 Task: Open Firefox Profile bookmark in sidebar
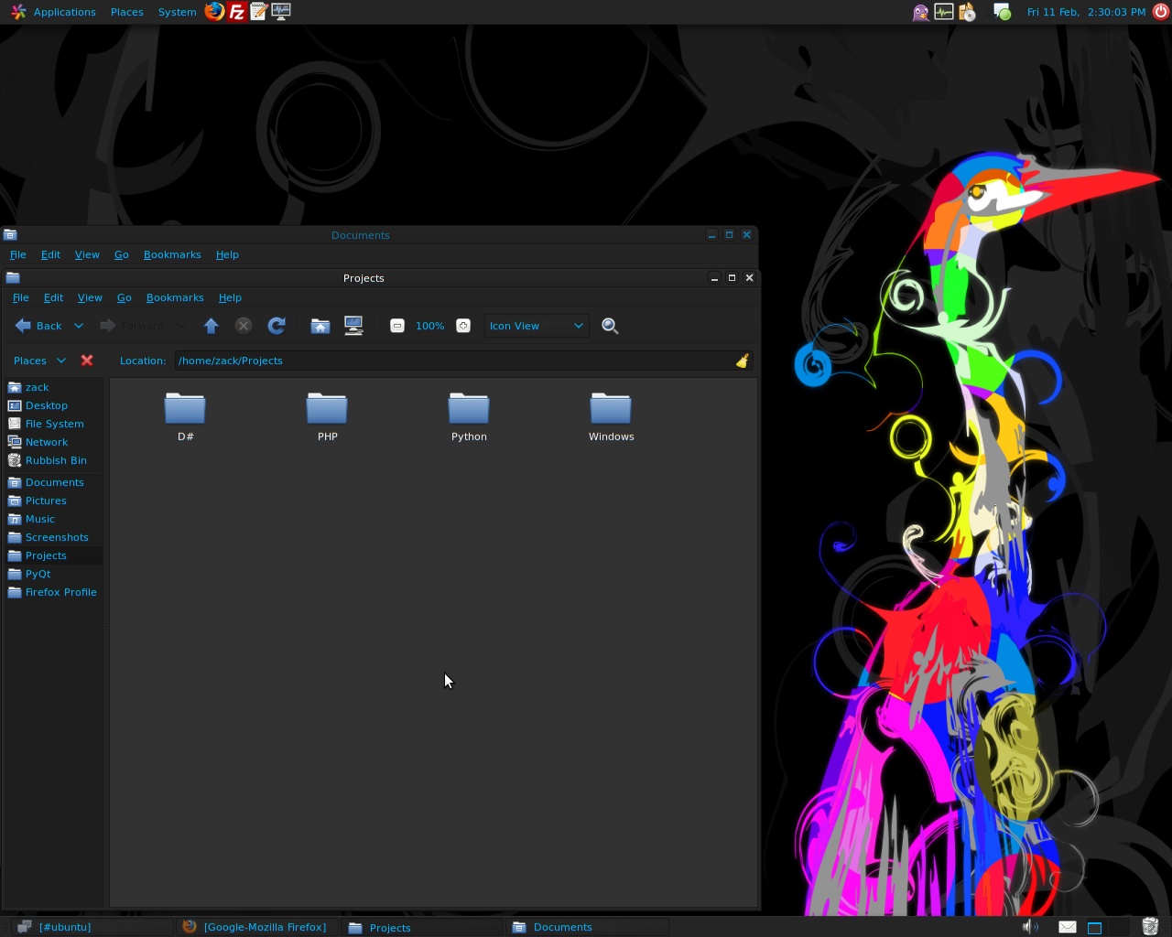click(x=53, y=592)
